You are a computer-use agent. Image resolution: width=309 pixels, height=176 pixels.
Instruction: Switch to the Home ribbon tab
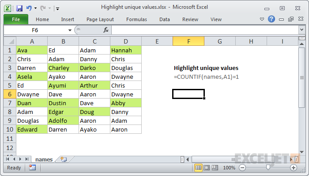[x=42, y=19]
